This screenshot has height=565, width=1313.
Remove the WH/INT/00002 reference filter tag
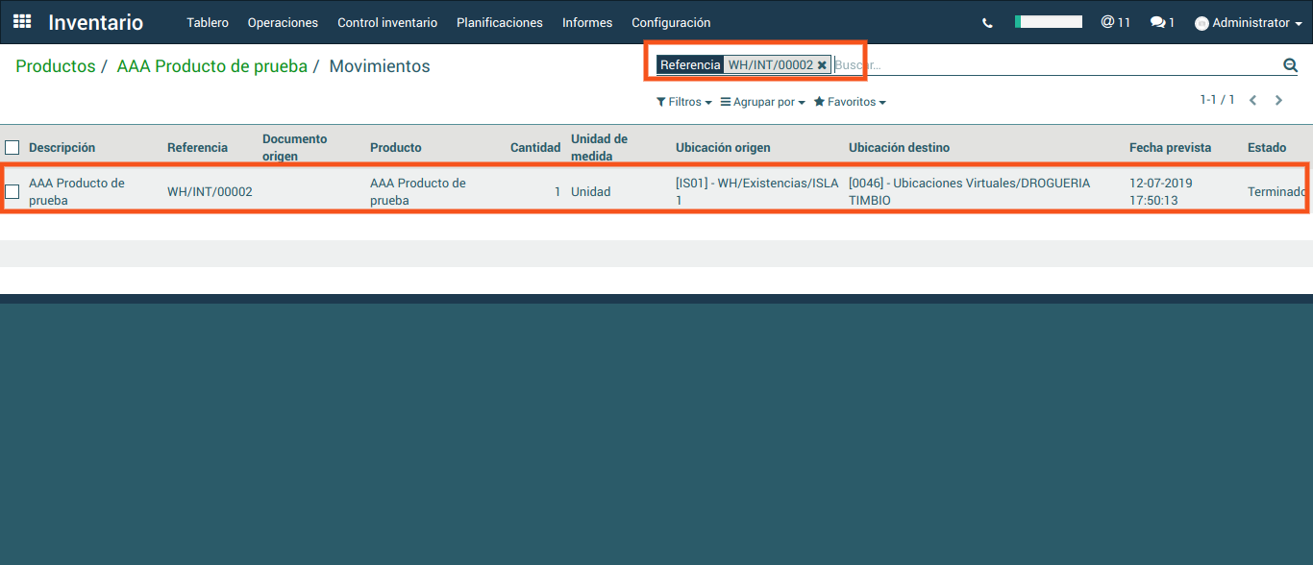[x=822, y=65]
